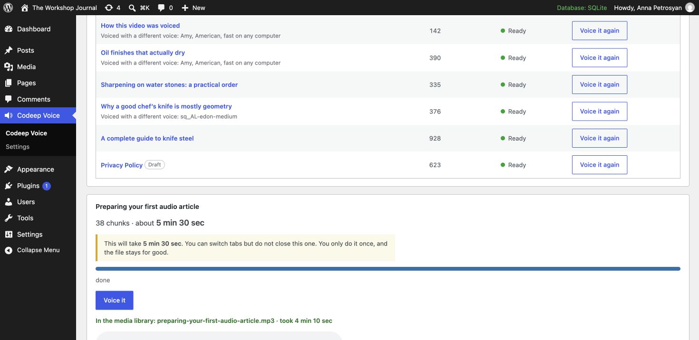The width and height of the screenshot is (699, 340).
Task: Click the Comments bubble icon in sidebar
Action: [9, 99]
